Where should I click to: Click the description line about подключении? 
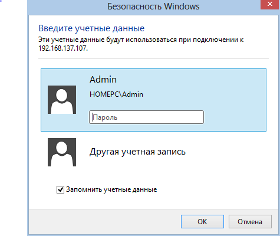(141, 40)
